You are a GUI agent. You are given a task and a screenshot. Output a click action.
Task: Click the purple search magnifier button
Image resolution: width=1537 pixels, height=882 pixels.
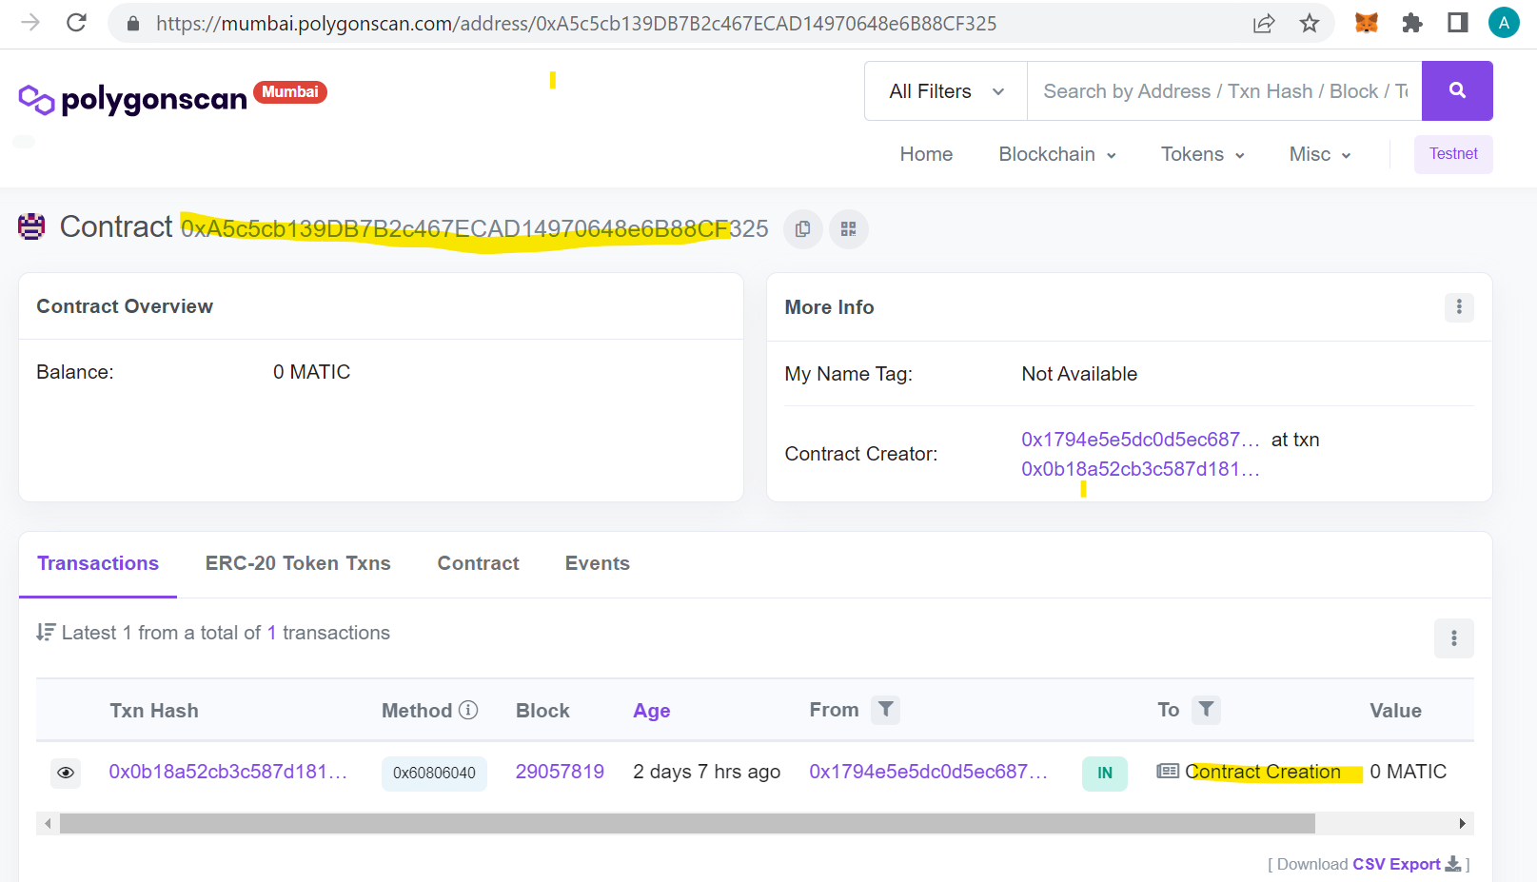[1457, 90]
